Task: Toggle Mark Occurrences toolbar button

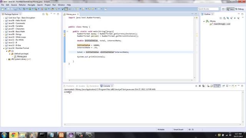Action: pyautogui.click(x=66, y=9)
